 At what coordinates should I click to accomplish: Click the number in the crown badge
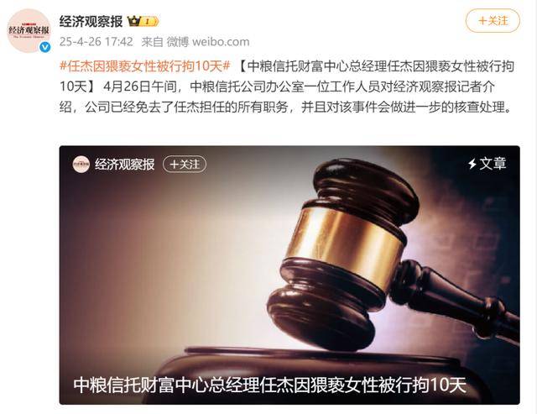click(x=148, y=22)
